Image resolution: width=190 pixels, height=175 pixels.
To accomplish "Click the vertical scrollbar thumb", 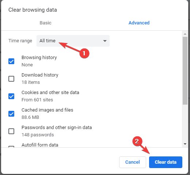I will (185, 71).
